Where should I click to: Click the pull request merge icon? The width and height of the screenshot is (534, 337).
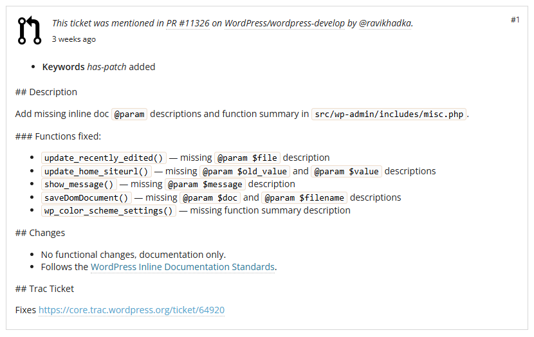pos(30,30)
